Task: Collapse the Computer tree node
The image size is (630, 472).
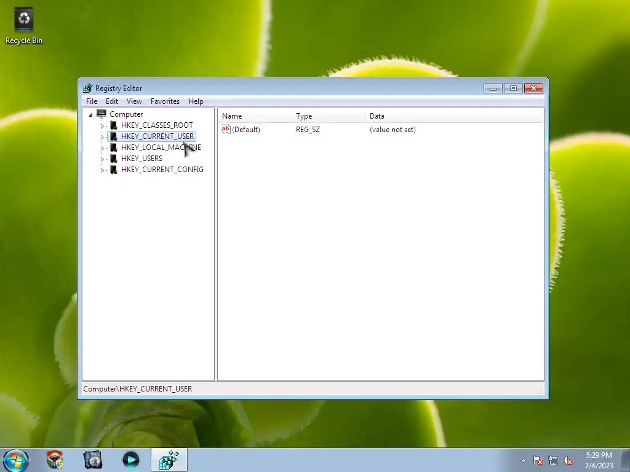Action: coord(91,115)
